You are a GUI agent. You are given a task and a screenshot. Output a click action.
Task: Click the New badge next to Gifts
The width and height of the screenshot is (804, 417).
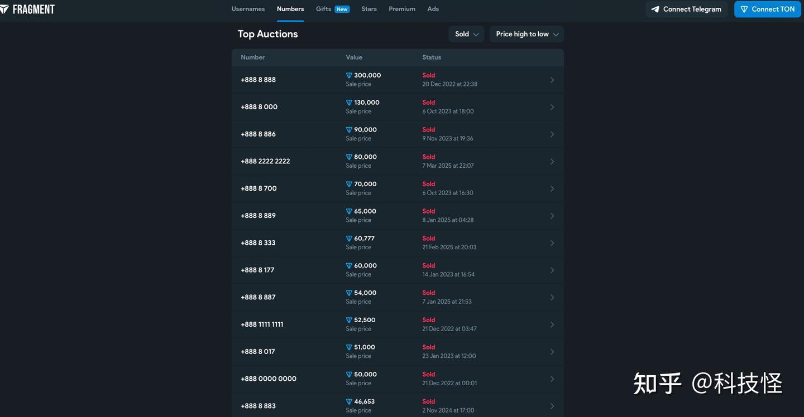(342, 9)
